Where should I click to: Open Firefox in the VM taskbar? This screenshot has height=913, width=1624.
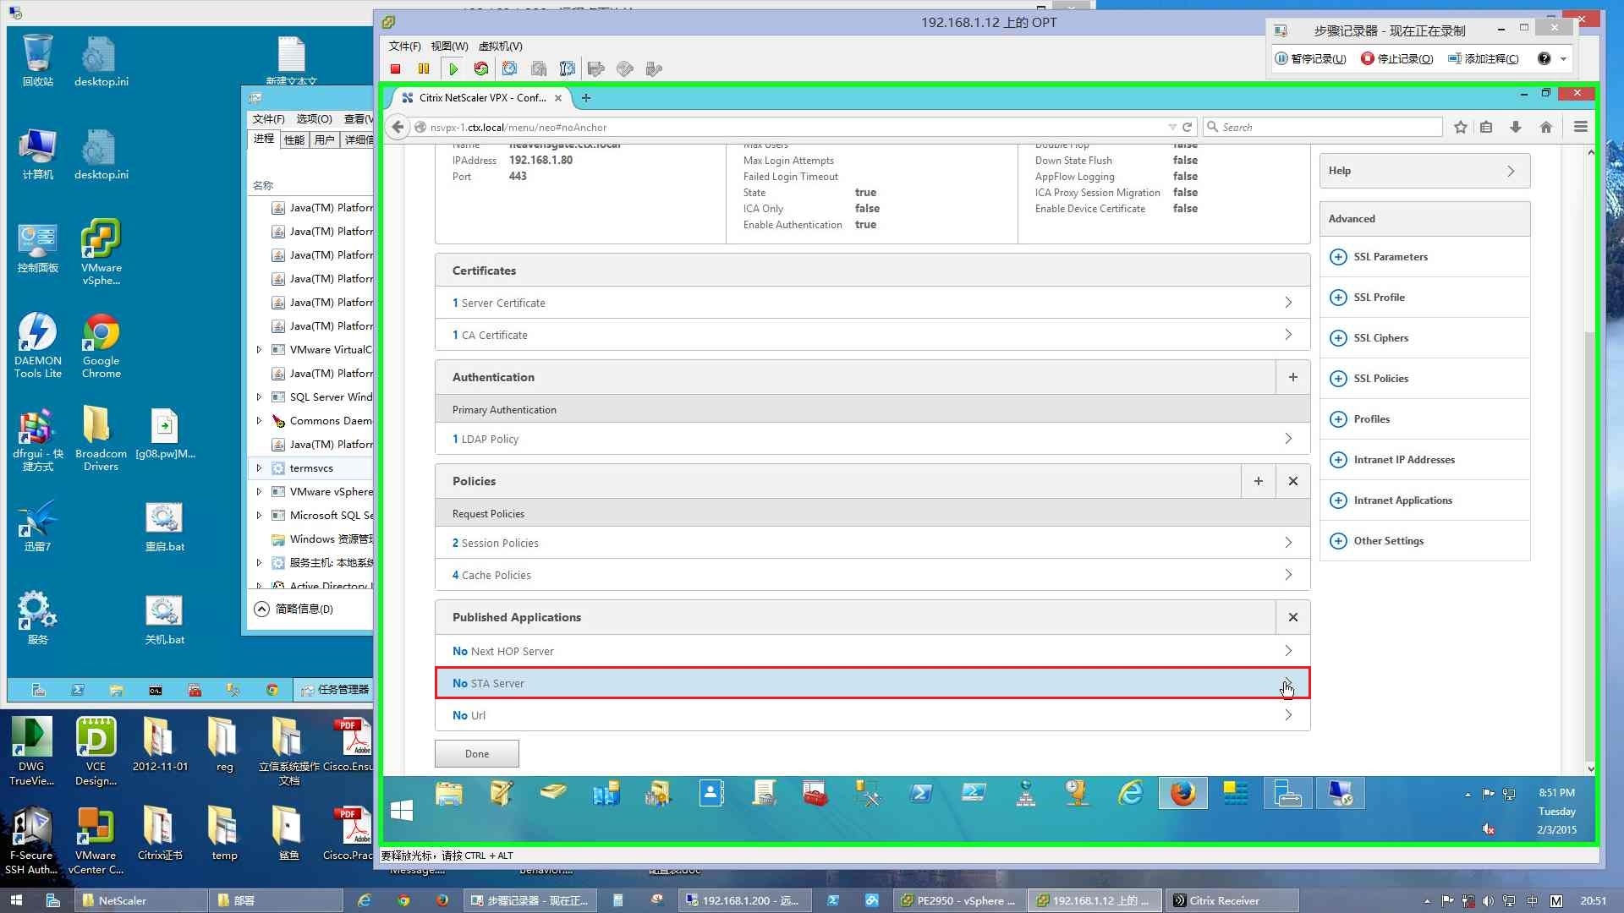point(1182,794)
